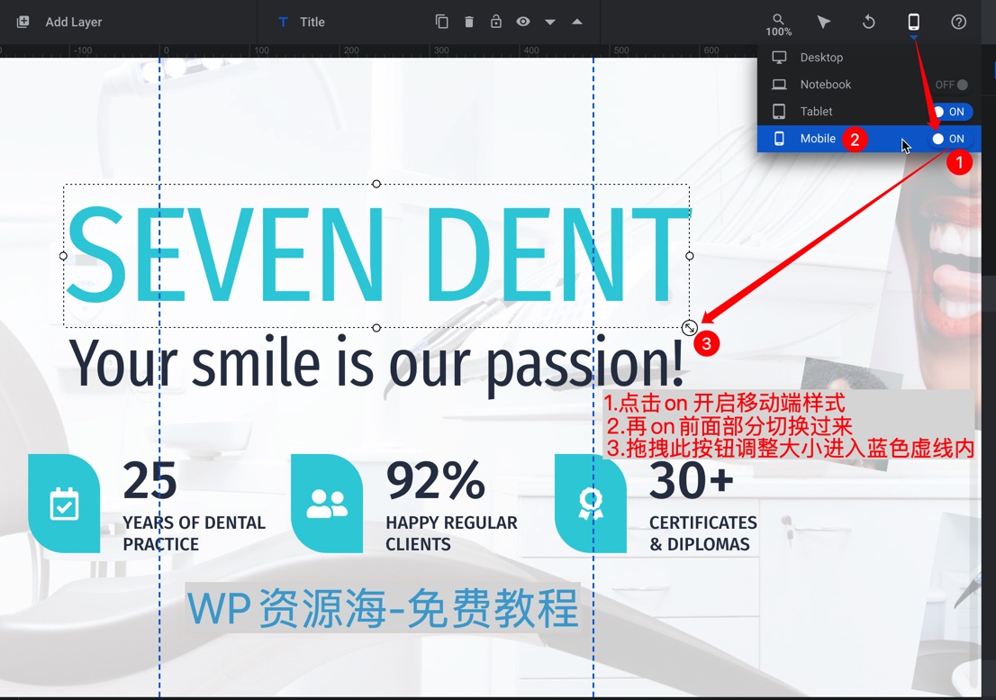The width and height of the screenshot is (996, 700).
Task: Click the bottom-right scale handle of title
Action: coord(689,328)
